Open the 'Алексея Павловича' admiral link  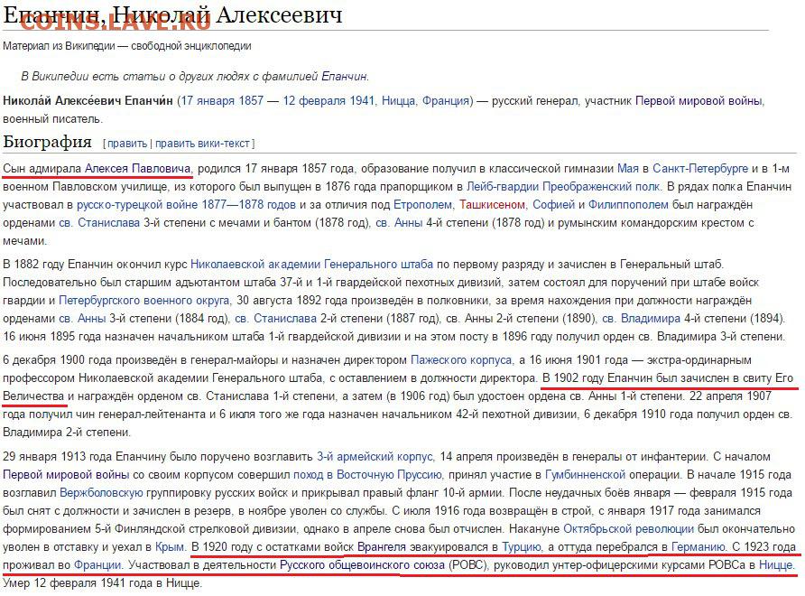(x=137, y=169)
